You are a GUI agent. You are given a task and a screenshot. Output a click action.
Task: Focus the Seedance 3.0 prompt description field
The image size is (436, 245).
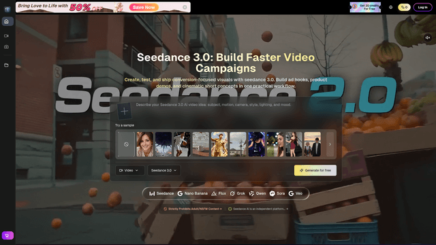pyautogui.click(x=213, y=105)
